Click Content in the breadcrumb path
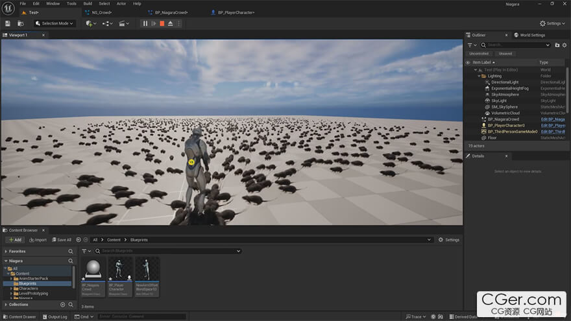Screen dimensions: 571x321 (x=114, y=240)
